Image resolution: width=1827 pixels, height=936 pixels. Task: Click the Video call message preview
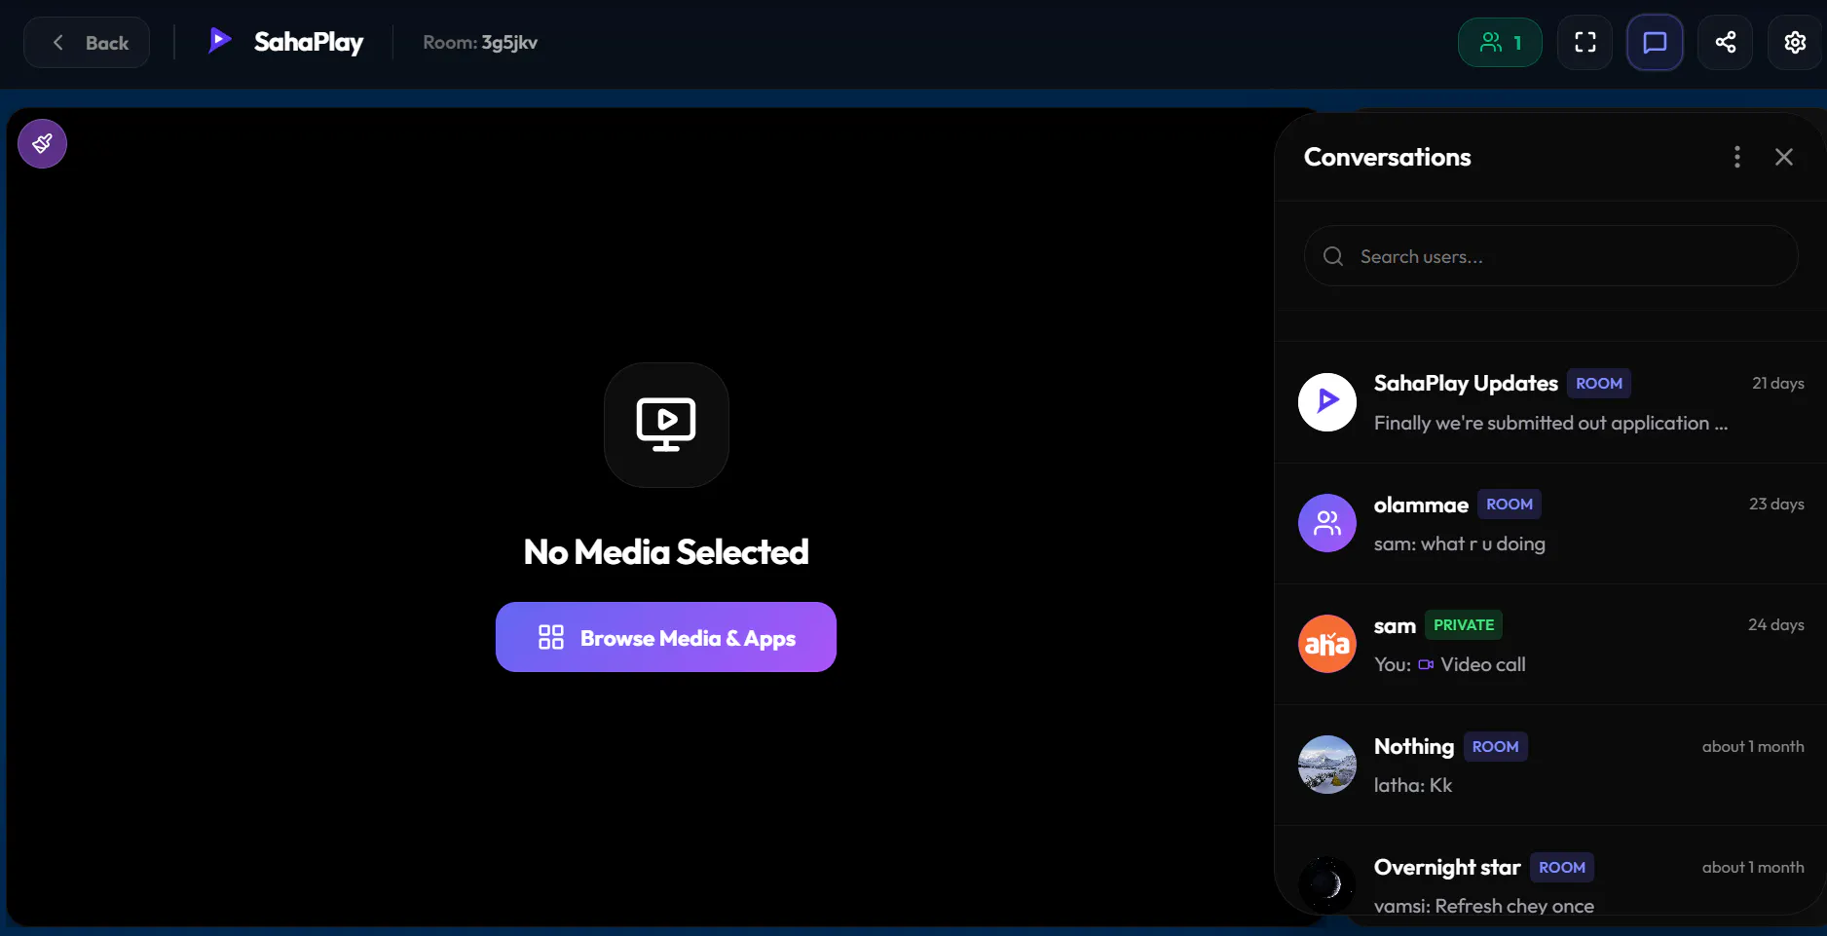1450,664
